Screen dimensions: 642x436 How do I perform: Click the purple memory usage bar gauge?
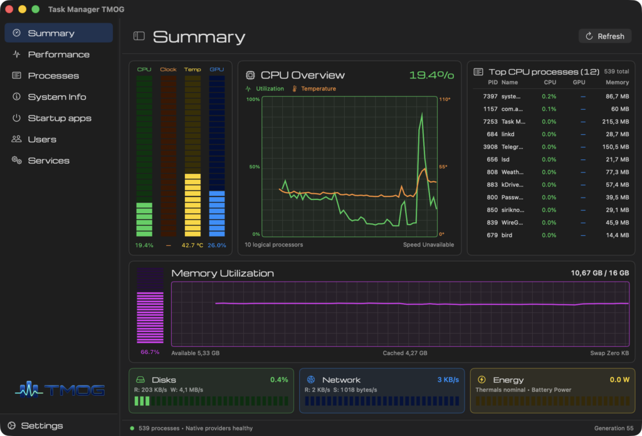[x=150, y=306]
